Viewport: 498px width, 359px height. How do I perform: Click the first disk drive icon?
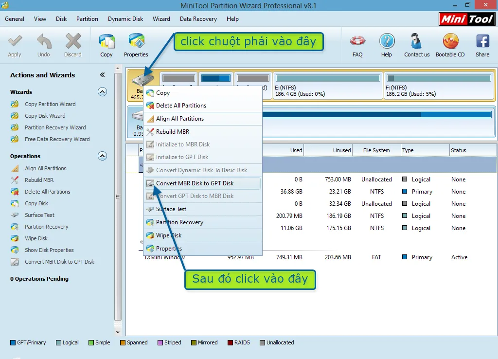click(142, 80)
